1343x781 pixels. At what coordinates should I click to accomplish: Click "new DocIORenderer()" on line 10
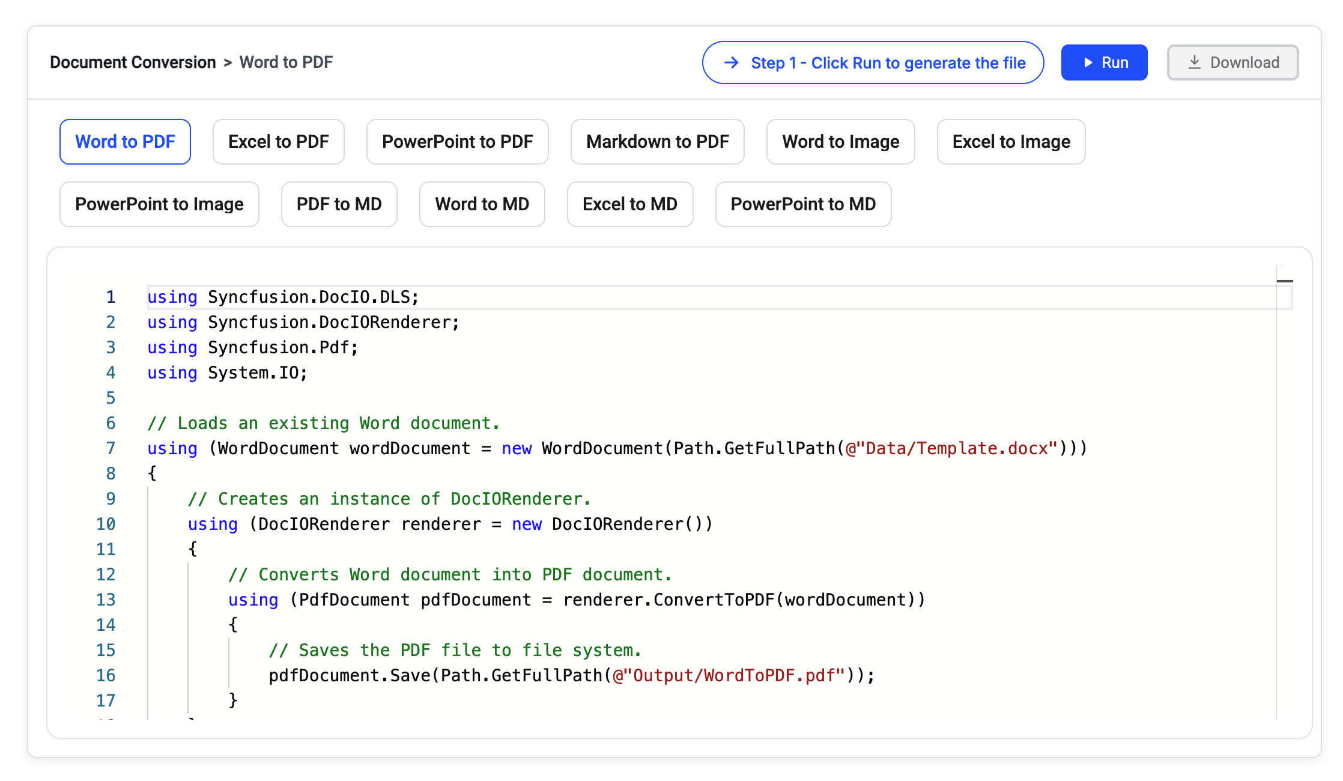[x=607, y=524]
